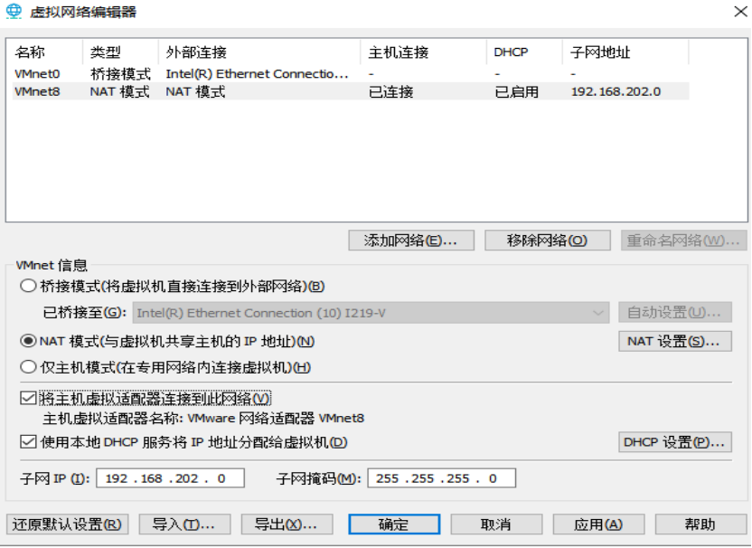
Task: Open NAT 设置 dialog
Action: (675, 341)
